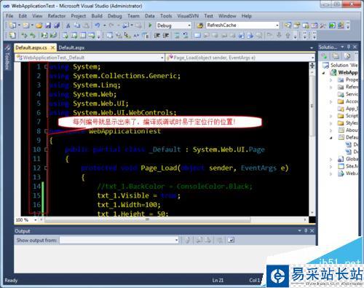Click the SVN Update arrow icon

click(x=24, y=36)
